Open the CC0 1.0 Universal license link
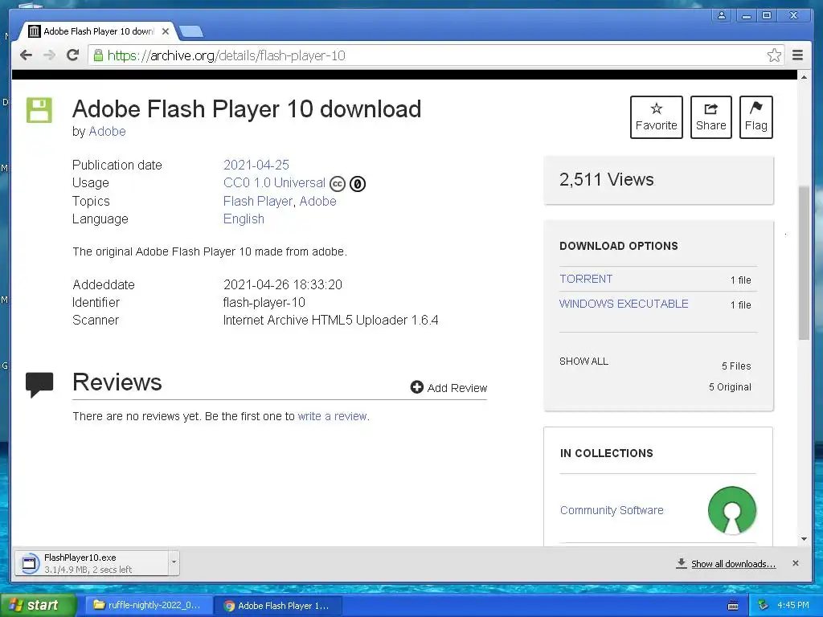 275,182
